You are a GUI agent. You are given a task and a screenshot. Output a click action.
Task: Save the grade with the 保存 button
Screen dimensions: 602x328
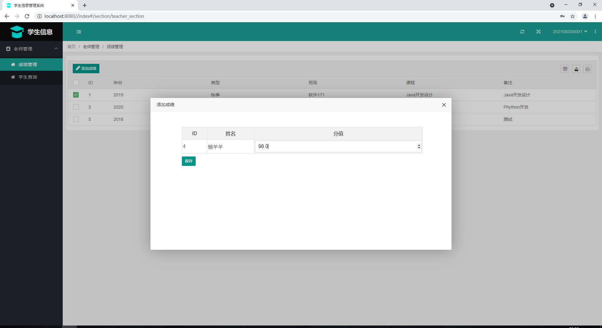point(188,161)
